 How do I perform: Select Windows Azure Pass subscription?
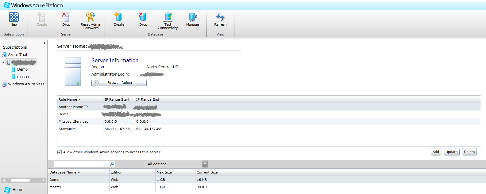tap(26, 84)
